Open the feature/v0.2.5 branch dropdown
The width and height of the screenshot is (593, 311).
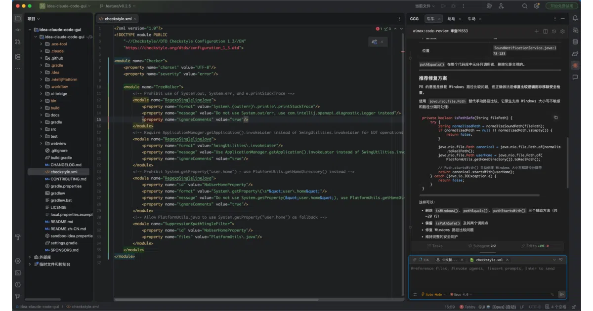[117, 6]
